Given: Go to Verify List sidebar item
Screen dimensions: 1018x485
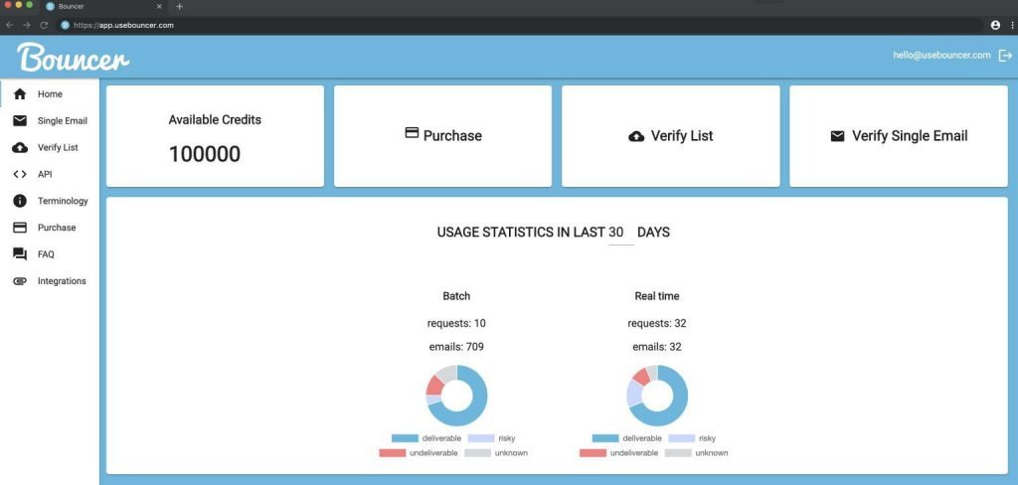Looking at the screenshot, I should [x=50, y=147].
